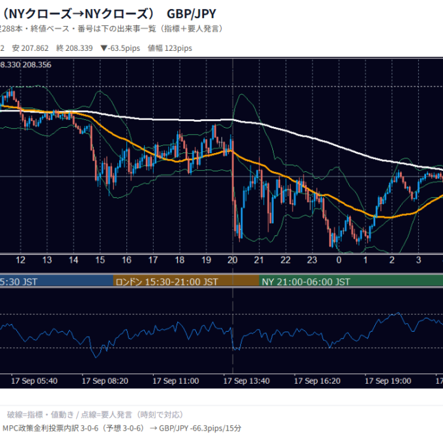
Task: Click hour label 13 on the axis
Action: [x=47, y=260]
